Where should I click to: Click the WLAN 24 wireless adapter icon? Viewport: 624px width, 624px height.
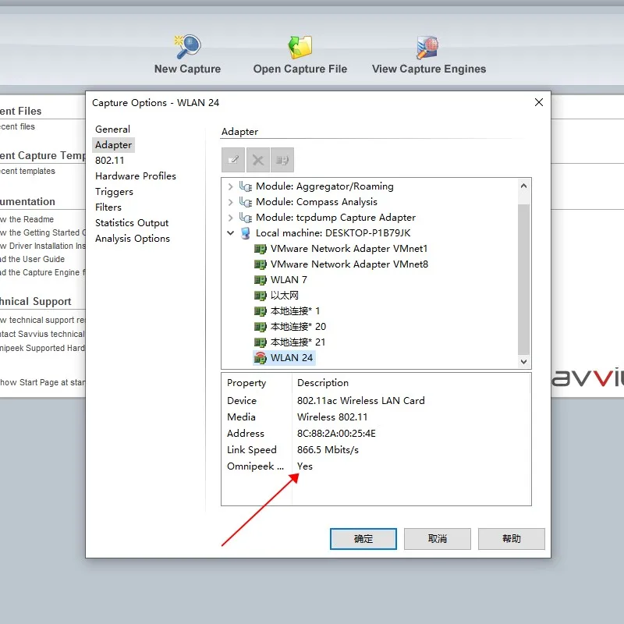(261, 358)
